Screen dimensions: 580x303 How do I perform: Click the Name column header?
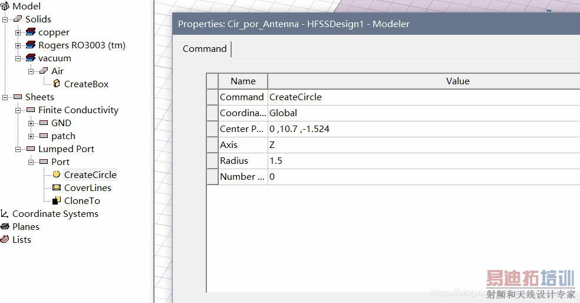click(x=243, y=81)
